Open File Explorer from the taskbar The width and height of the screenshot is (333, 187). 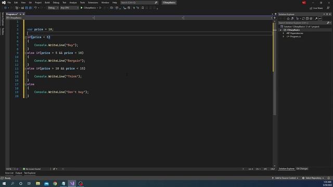[38, 183]
